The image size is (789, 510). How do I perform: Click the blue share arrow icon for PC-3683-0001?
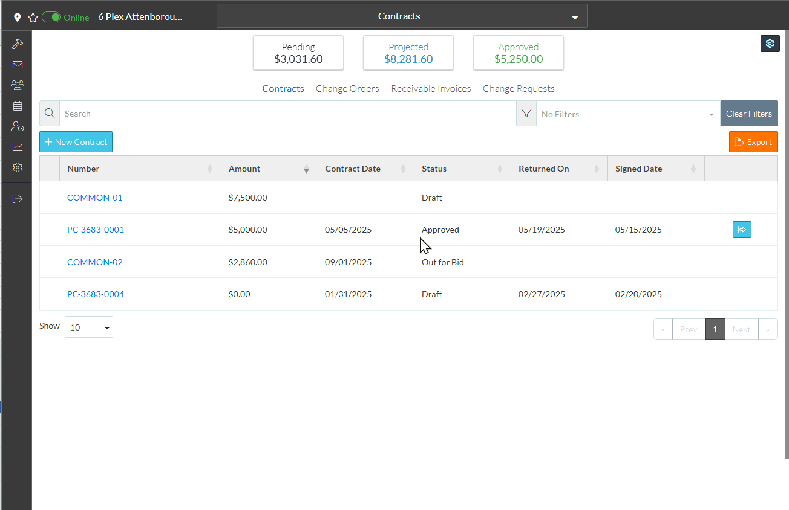coord(742,230)
